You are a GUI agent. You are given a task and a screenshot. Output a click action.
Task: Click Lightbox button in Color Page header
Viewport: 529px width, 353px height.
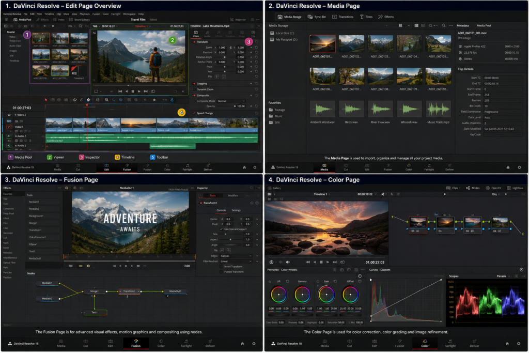coord(515,188)
